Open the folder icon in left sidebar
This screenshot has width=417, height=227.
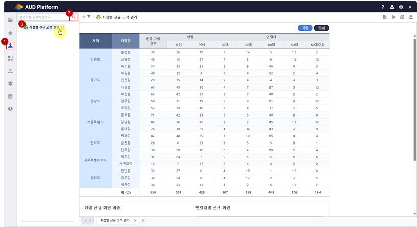10,20
